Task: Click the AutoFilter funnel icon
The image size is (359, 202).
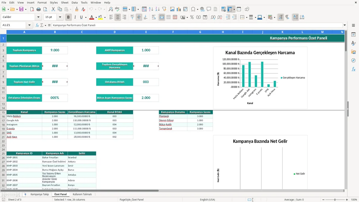Action: [x=164, y=9]
